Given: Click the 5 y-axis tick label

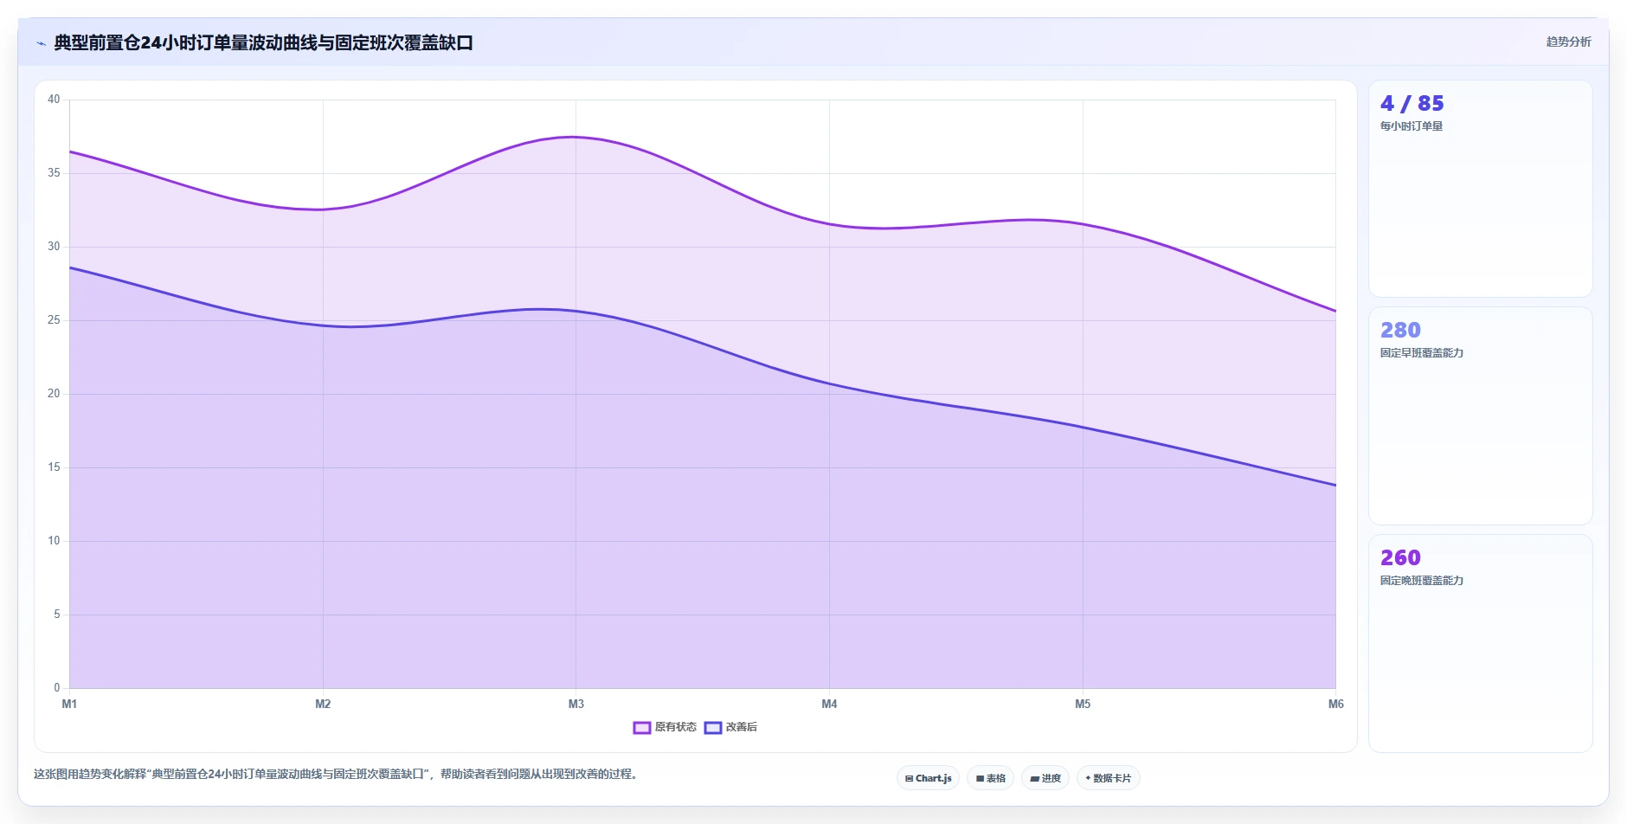Looking at the screenshot, I should [x=57, y=615].
